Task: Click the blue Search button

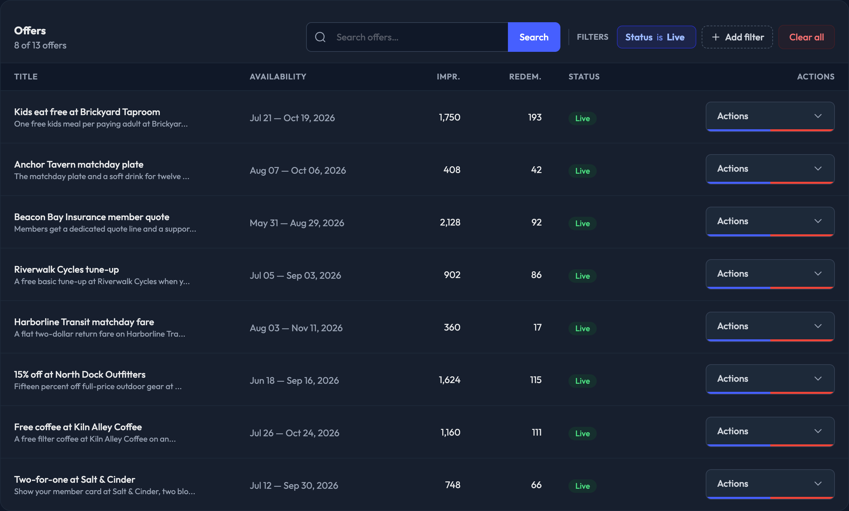Action: [x=534, y=37]
